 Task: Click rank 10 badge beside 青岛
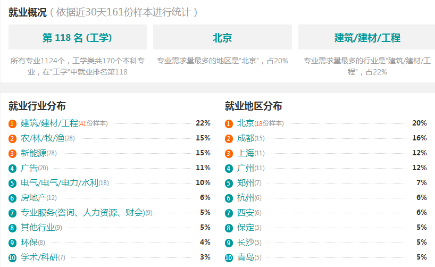pos(229,257)
